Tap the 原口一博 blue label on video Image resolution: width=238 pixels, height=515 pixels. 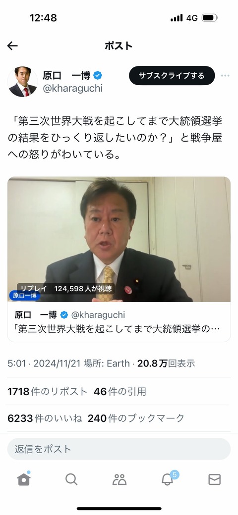coord(25,296)
